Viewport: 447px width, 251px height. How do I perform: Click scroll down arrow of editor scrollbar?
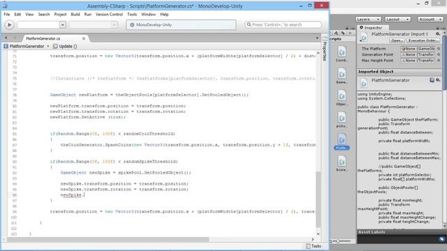318,234
